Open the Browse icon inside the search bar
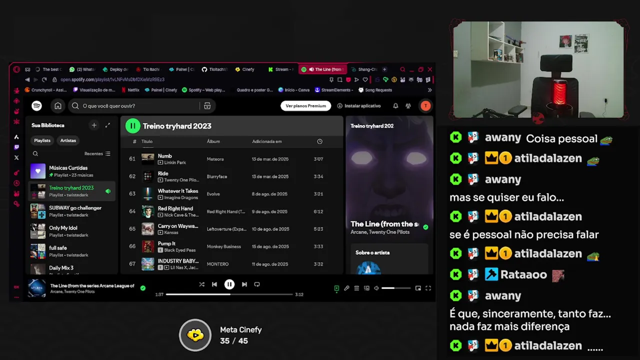The height and width of the screenshot is (360, 640). [x=207, y=106]
